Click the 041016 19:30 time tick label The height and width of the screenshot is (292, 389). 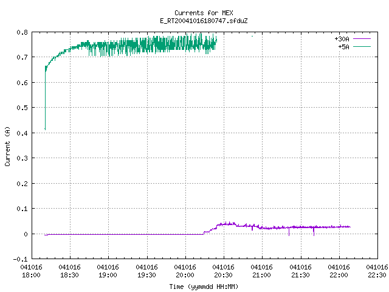[x=146, y=271]
